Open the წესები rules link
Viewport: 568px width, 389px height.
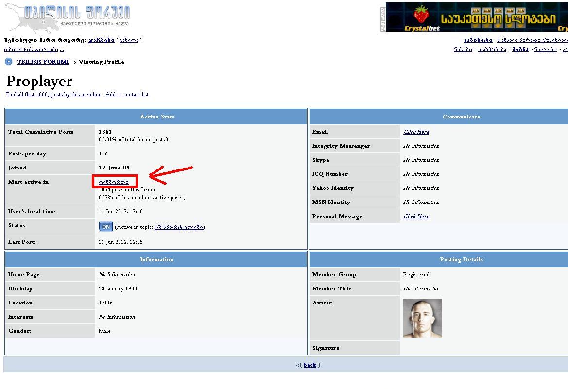click(x=463, y=49)
